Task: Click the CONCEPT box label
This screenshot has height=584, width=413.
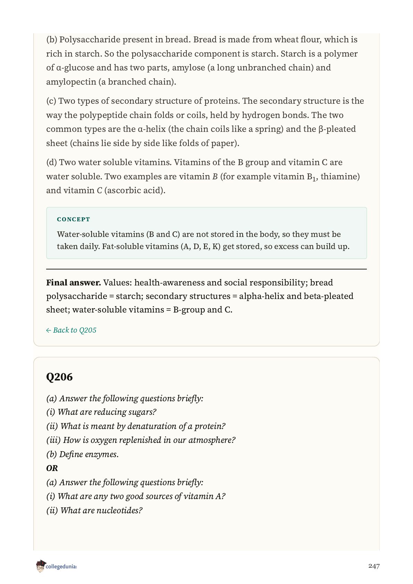Action: click(74, 220)
